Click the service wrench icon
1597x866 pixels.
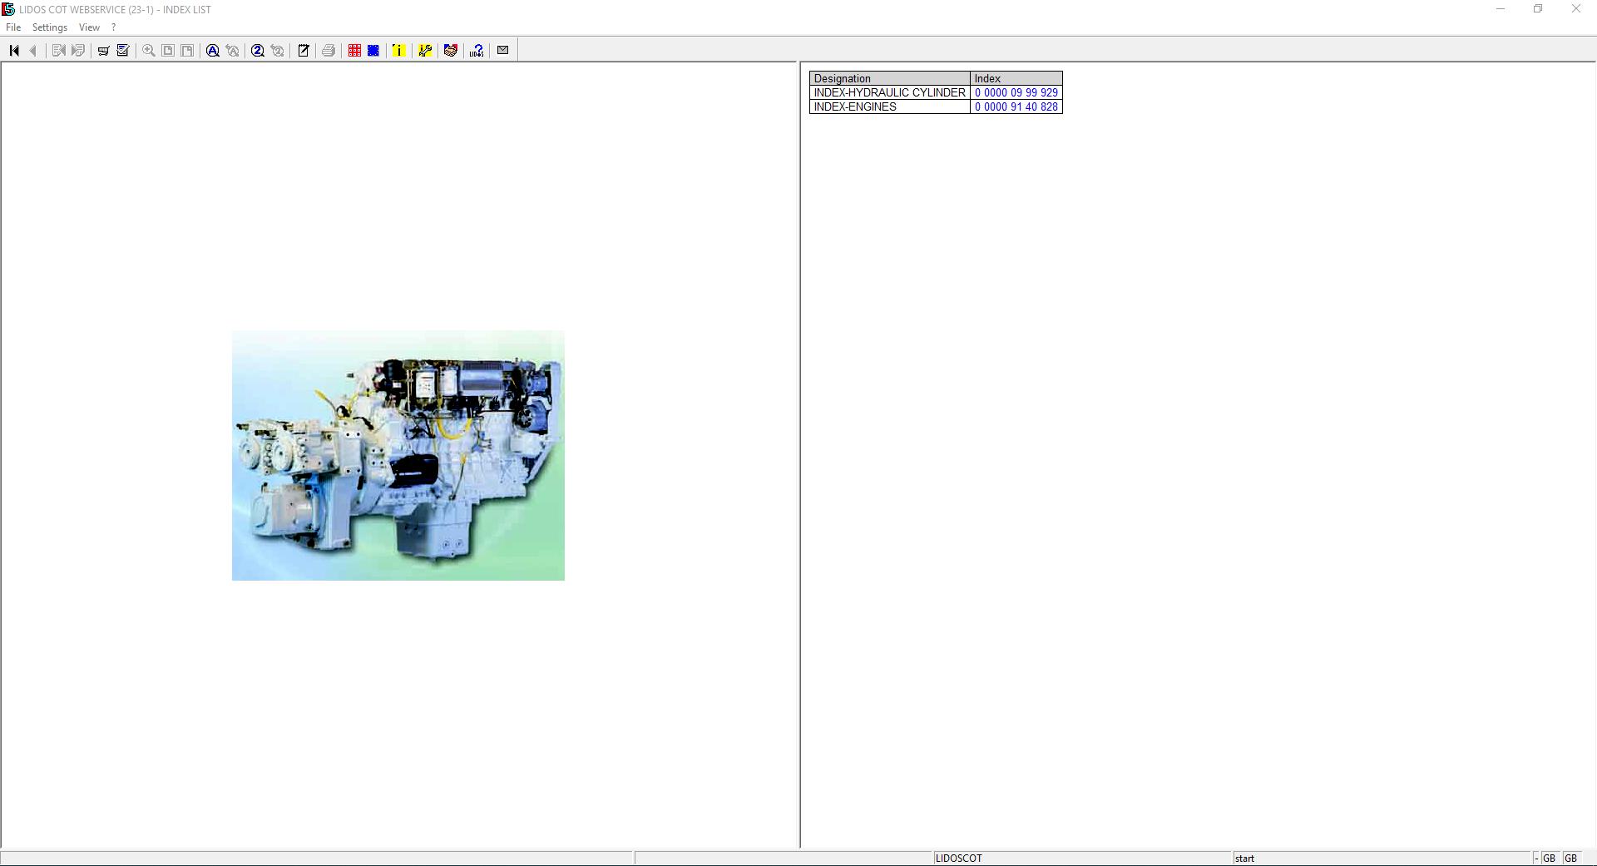(424, 50)
